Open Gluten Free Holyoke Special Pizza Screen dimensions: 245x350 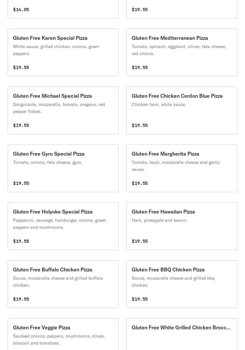point(63,226)
